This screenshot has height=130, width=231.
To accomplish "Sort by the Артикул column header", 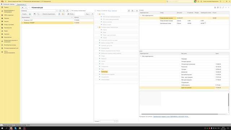I will [83, 18].
